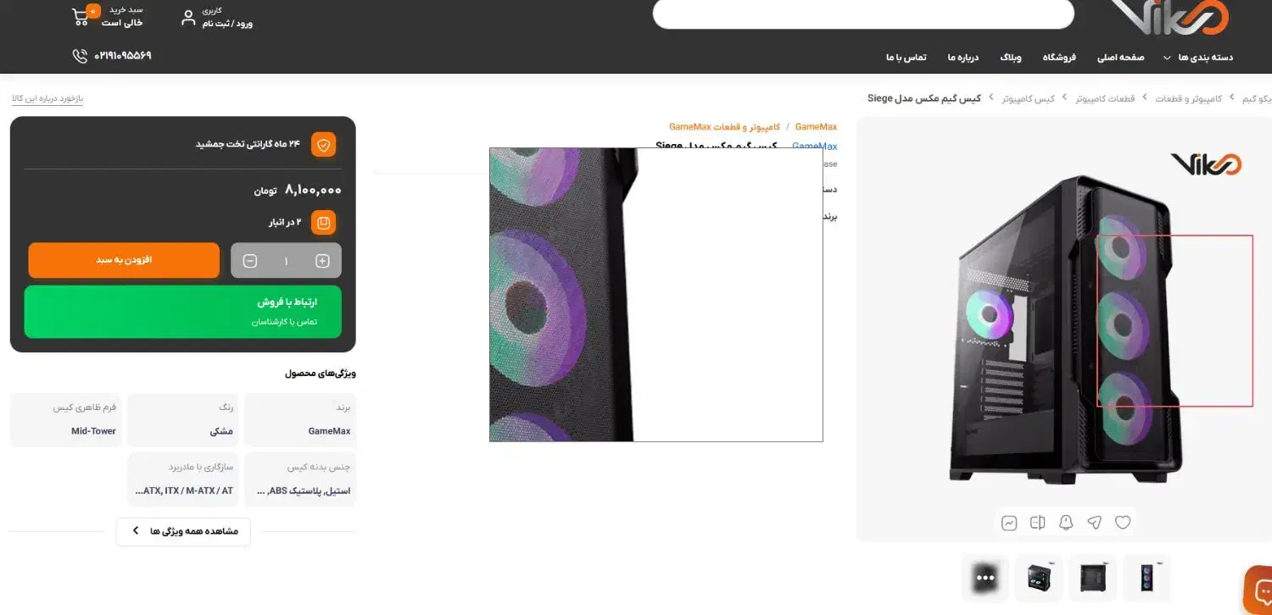Viewport: 1272px width, 615px height.
Task: Share product via paper plane icon
Action: pyautogui.click(x=1095, y=523)
